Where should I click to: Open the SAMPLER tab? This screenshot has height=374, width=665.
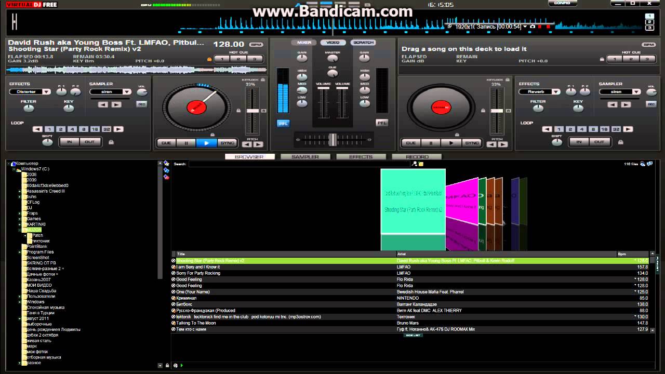[305, 156]
